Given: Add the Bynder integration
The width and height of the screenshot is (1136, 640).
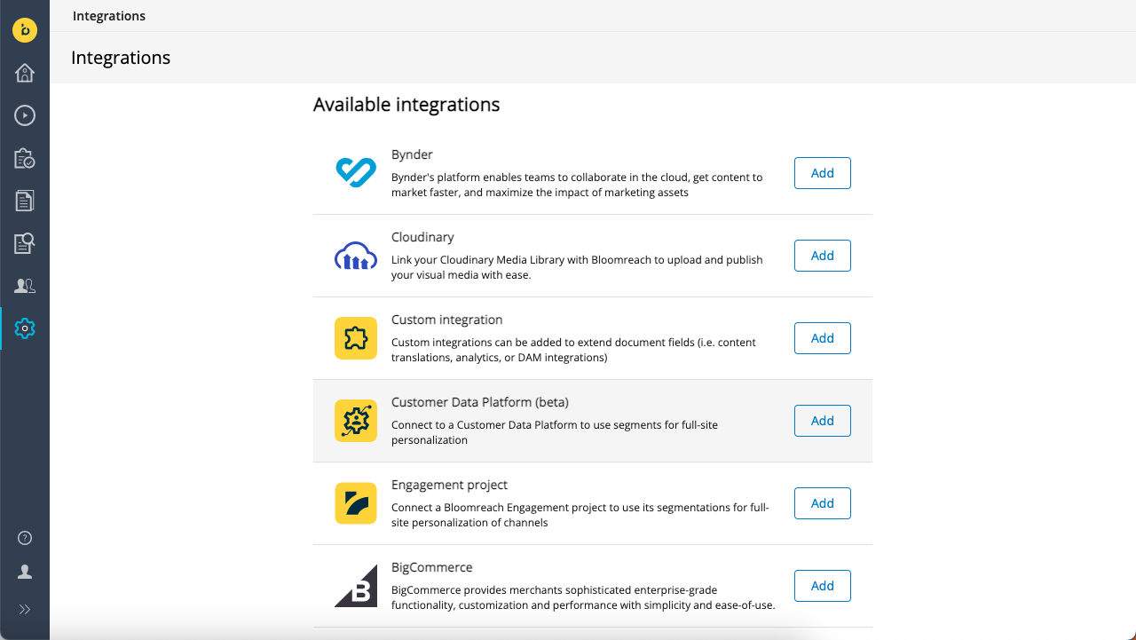Looking at the screenshot, I should [x=822, y=173].
